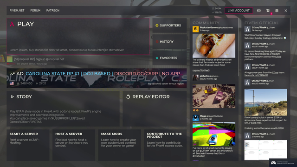The image size is (297, 167).
Task: Open the landscape screenshot in FiveM Official feed
Action: [266, 102]
